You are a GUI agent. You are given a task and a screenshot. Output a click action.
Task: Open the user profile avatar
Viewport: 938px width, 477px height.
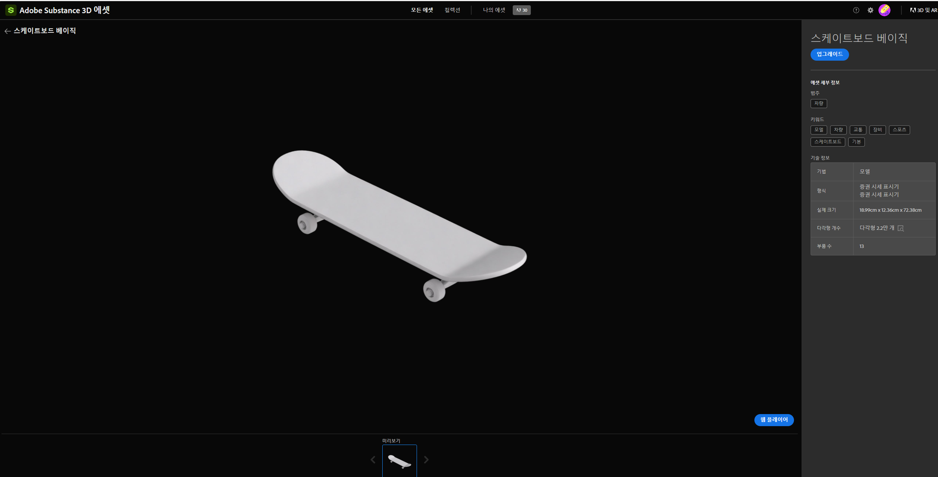coord(884,10)
